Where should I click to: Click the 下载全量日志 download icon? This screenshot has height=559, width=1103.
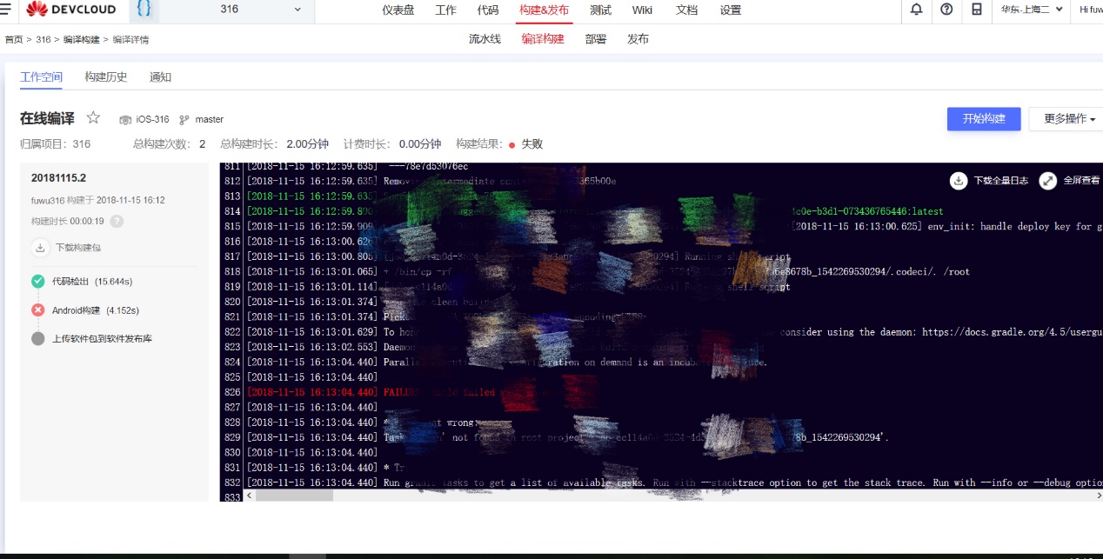coord(958,180)
